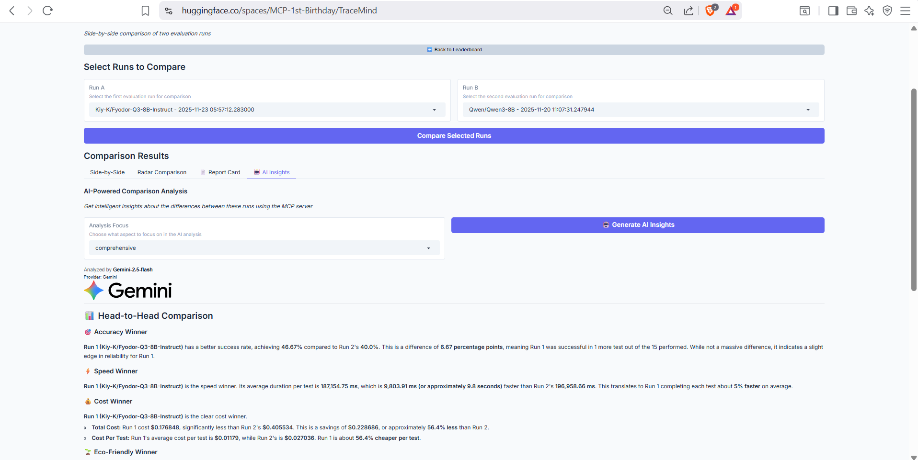918x460 pixels.
Task: Click 'AI-Powered Comparison Analysis' heading
Action: point(136,191)
